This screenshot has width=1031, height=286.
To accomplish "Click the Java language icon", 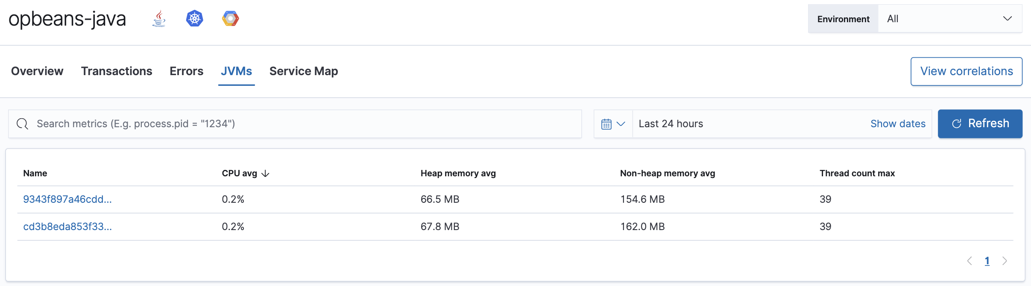I will [x=159, y=19].
